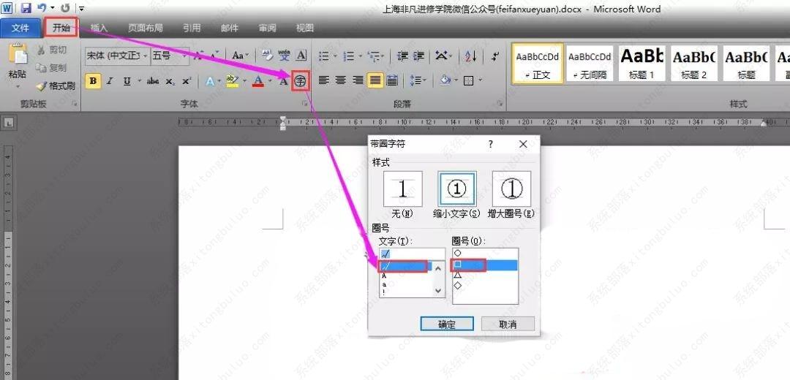Select the 正文 style thumbnail

tap(537, 63)
